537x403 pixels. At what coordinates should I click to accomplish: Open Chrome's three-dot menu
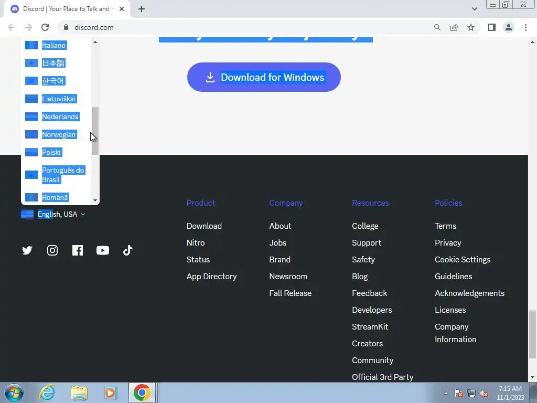tap(525, 27)
